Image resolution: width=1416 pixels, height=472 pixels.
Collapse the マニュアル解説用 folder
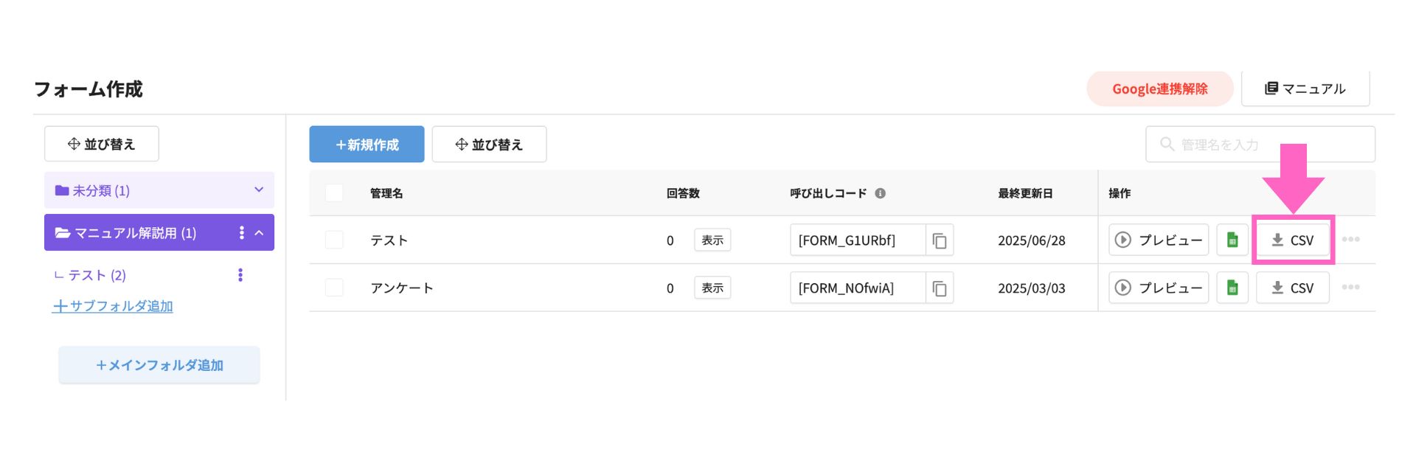click(259, 233)
